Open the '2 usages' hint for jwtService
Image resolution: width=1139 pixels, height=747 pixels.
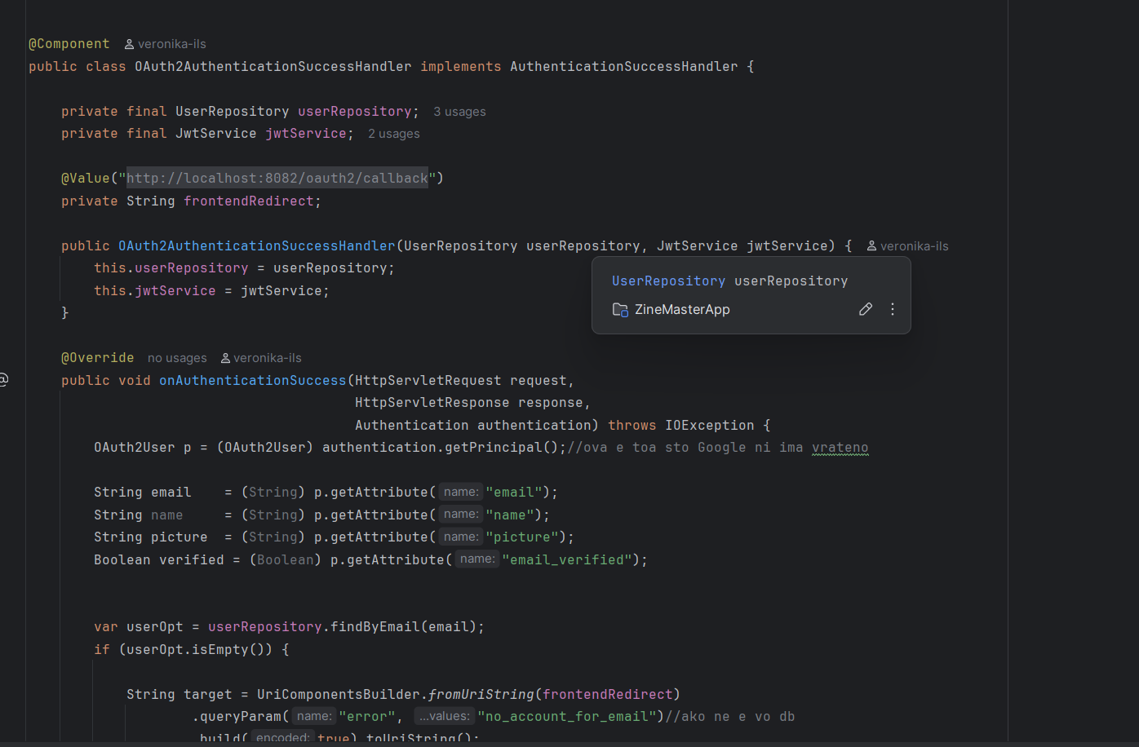(393, 134)
